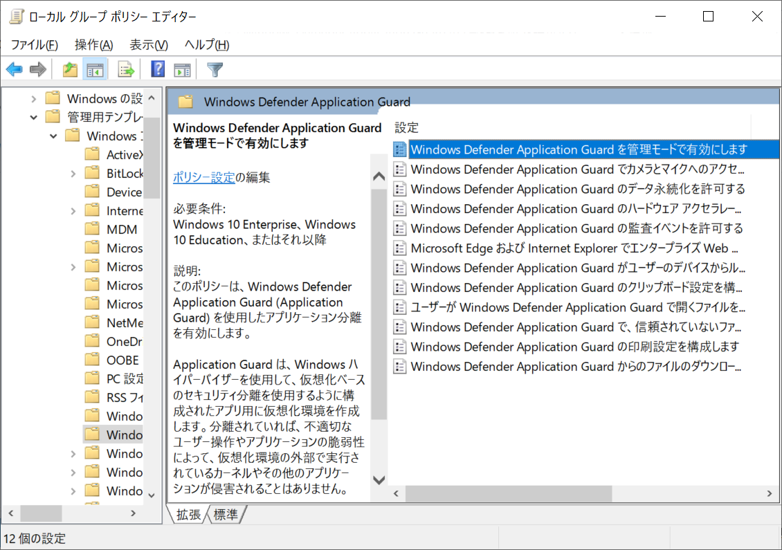The height and width of the screenshot is (550, 782).
Task: Click the ActiveX folder icon in tree
Action: point(92,154)
